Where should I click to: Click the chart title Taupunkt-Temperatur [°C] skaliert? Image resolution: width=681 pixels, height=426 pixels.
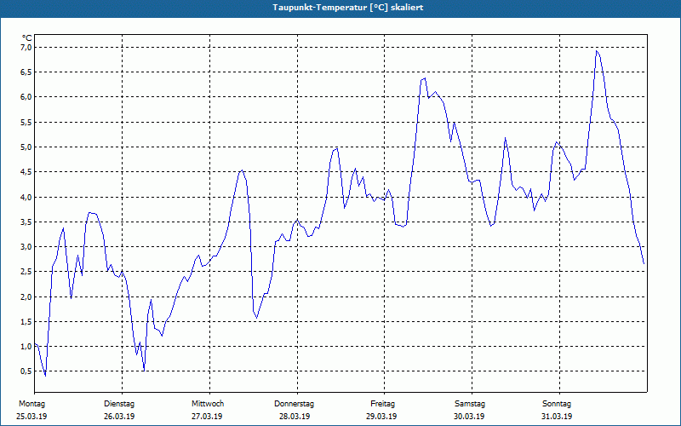coord(348,8)
